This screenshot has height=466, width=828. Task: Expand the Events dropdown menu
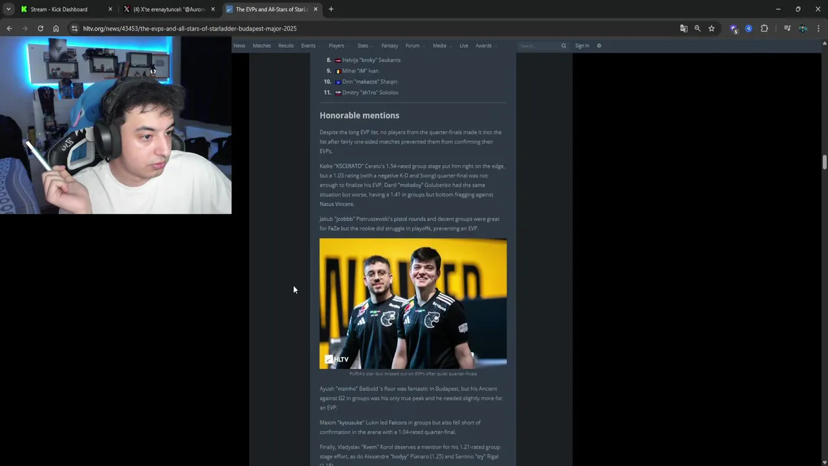pos(310,46)
